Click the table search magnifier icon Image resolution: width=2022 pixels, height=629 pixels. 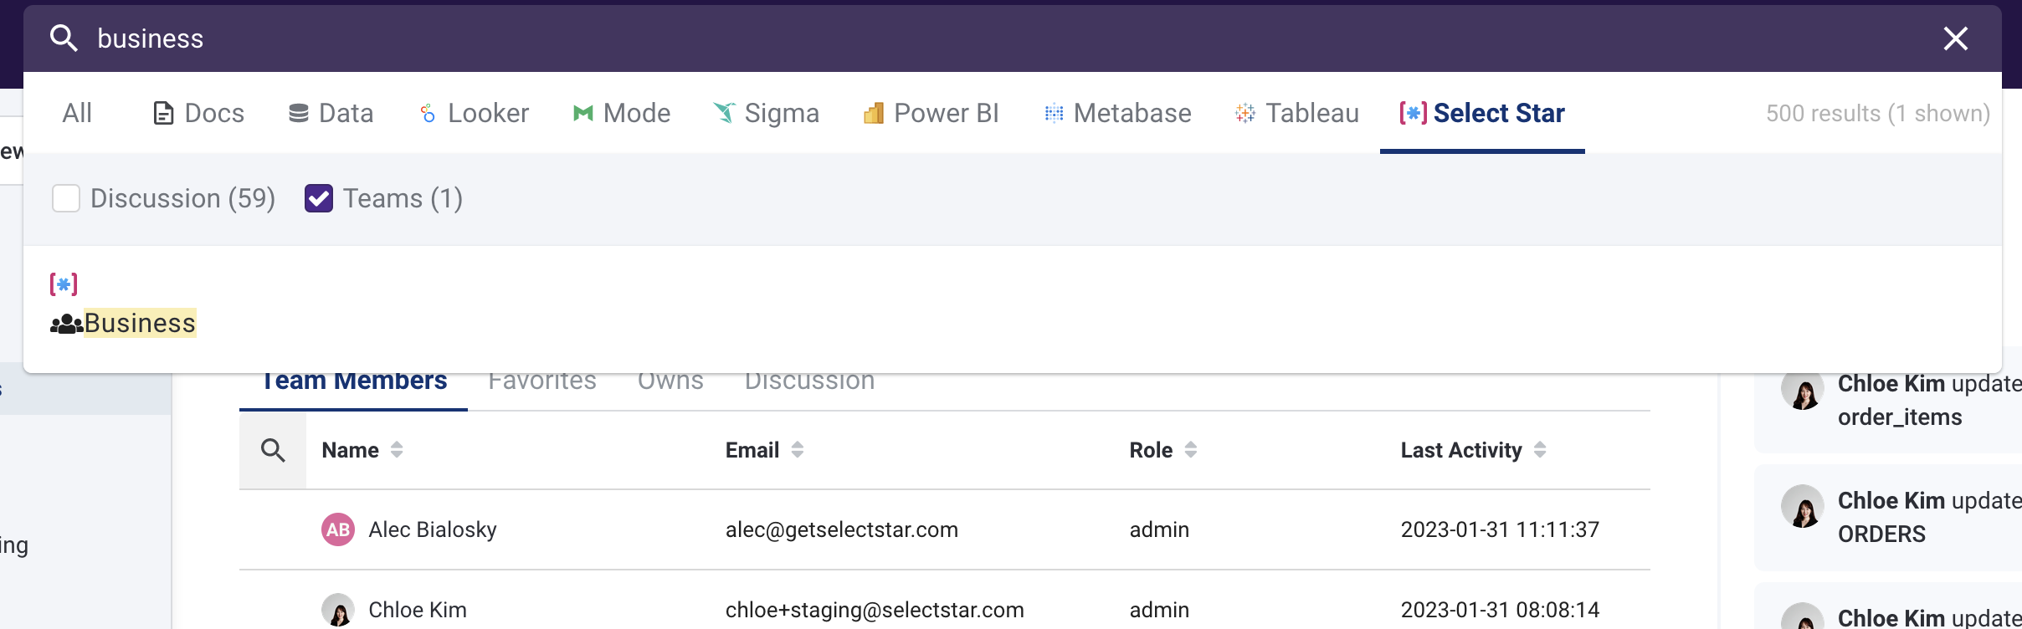(273, 450)
